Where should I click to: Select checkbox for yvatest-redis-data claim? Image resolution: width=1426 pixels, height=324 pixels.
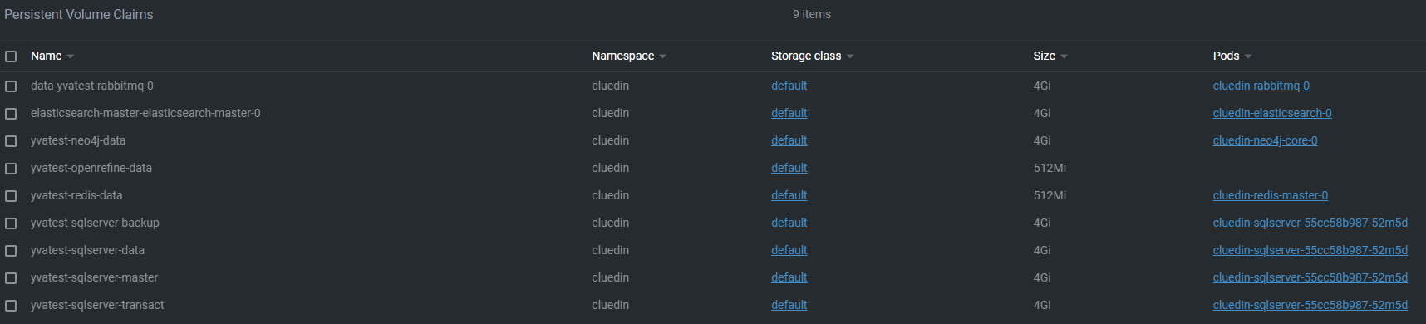tap(11, 196)
